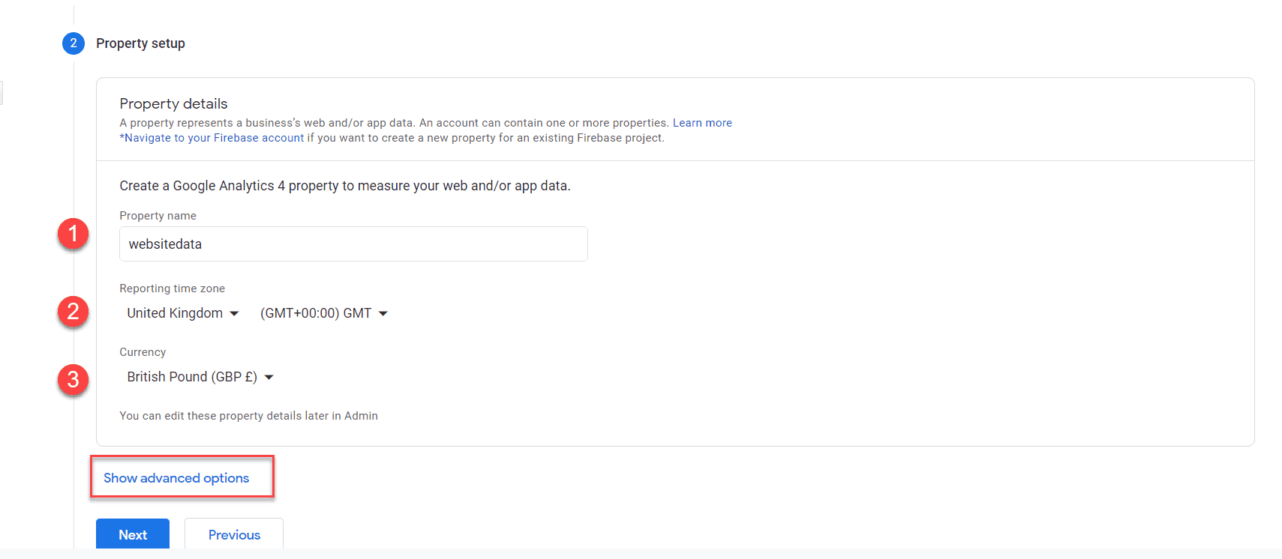The width and height of the screenshot is (1282, 559).
Task: Expand Show advanced options
Action: click(x=176, y=478)
